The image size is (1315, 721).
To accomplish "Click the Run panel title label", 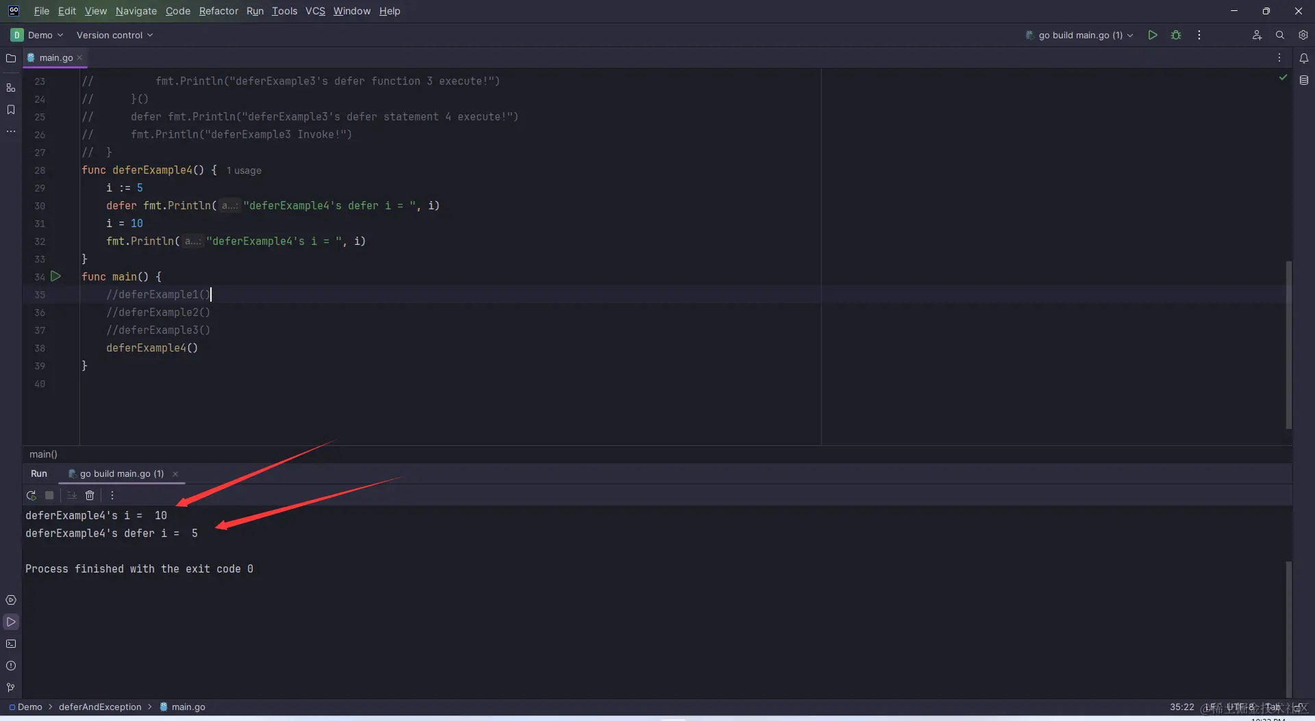I will click(39, 473).
